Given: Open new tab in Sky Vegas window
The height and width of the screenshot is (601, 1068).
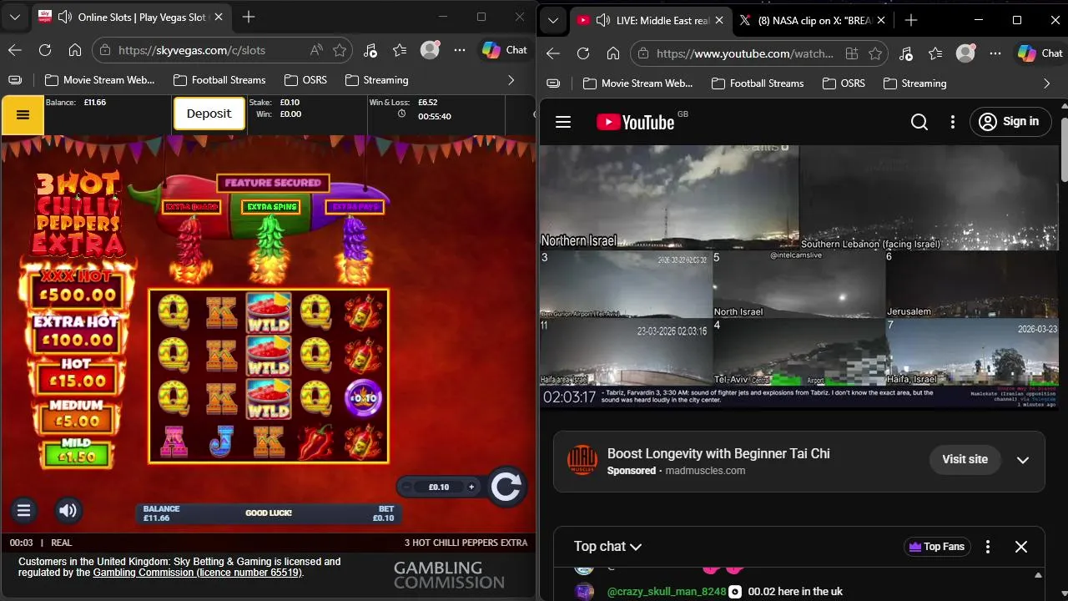Looking at the screenshot, I should [249, 17].
